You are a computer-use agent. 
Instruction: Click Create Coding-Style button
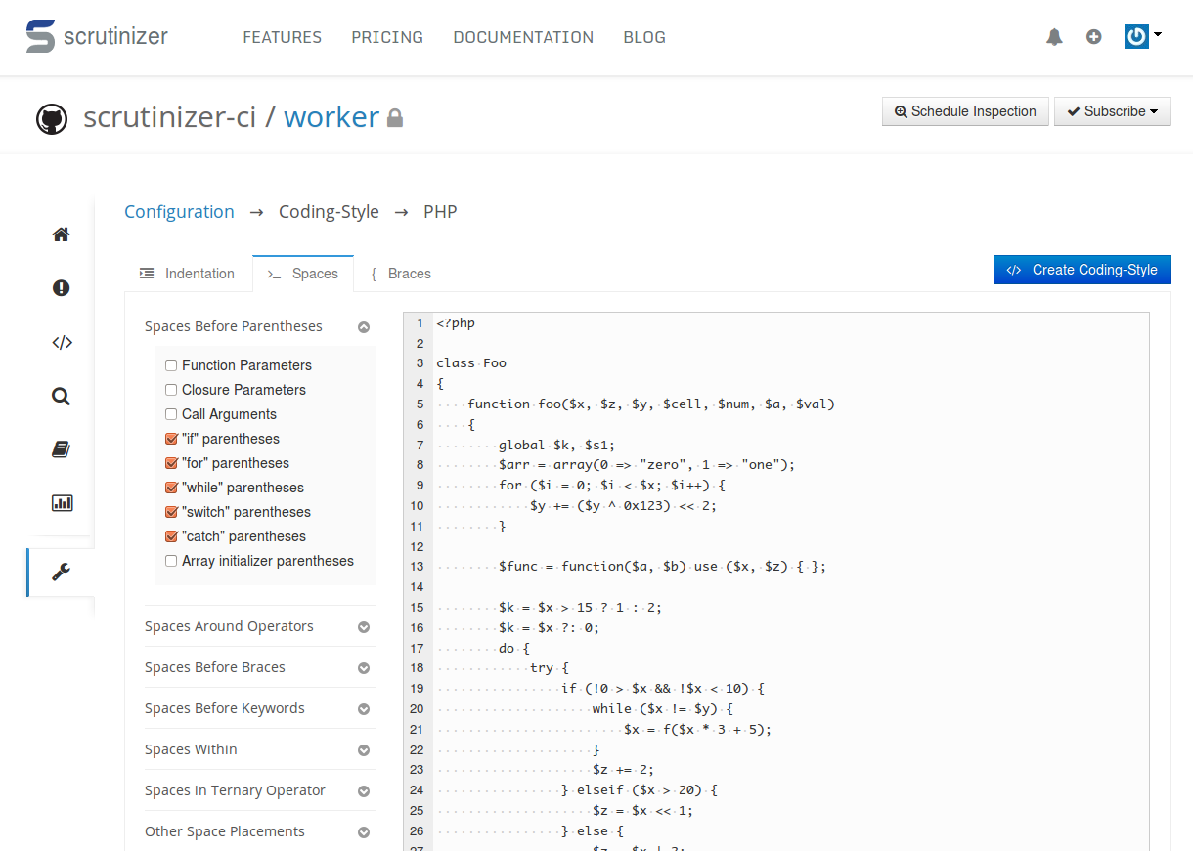coord(1082,270)
